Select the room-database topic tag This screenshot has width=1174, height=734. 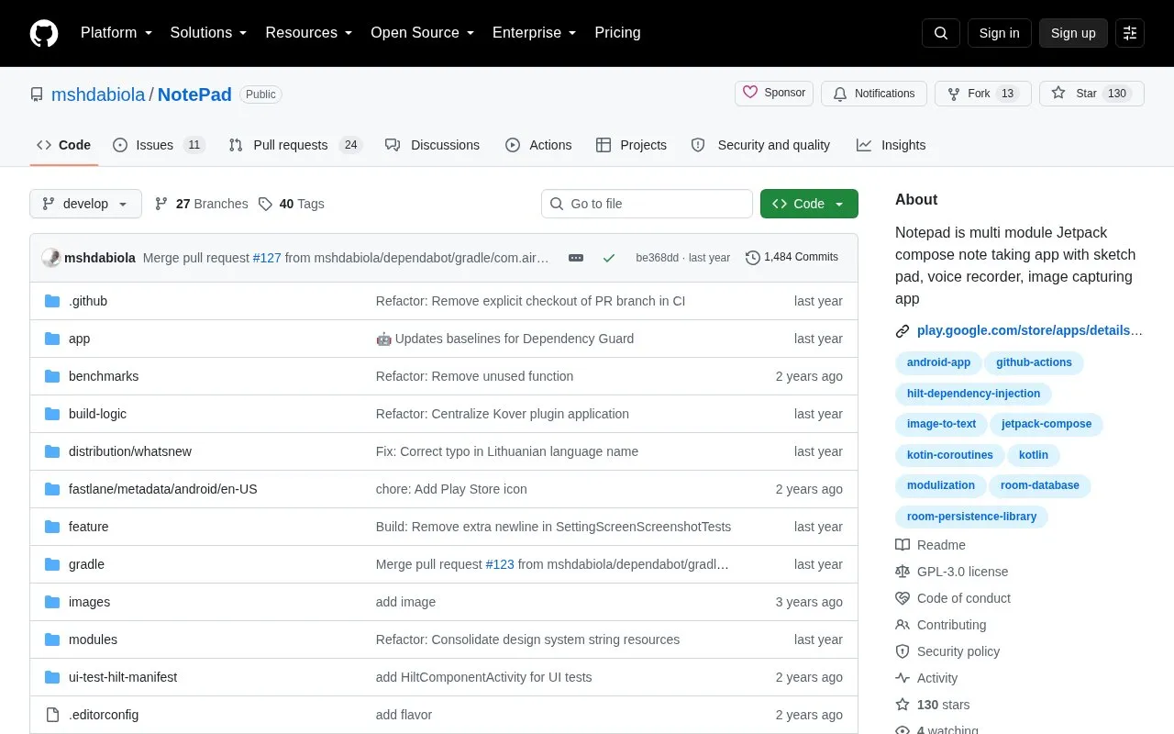click(1040, 485)
